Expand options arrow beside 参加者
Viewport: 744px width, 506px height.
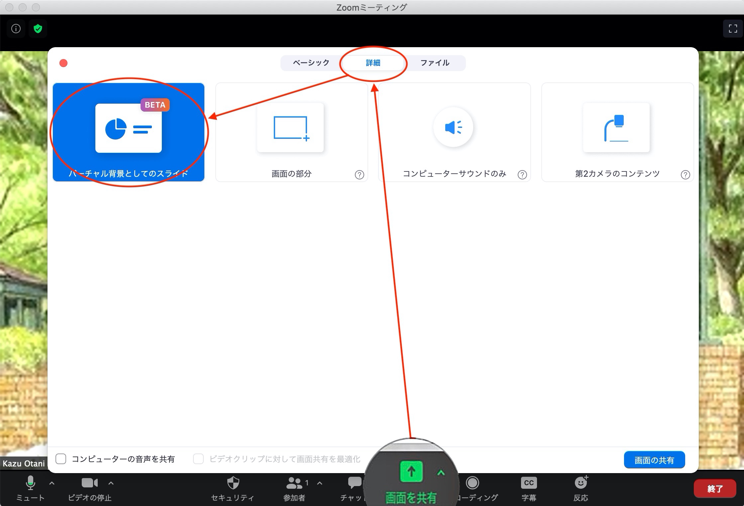(x=320, y=483)
